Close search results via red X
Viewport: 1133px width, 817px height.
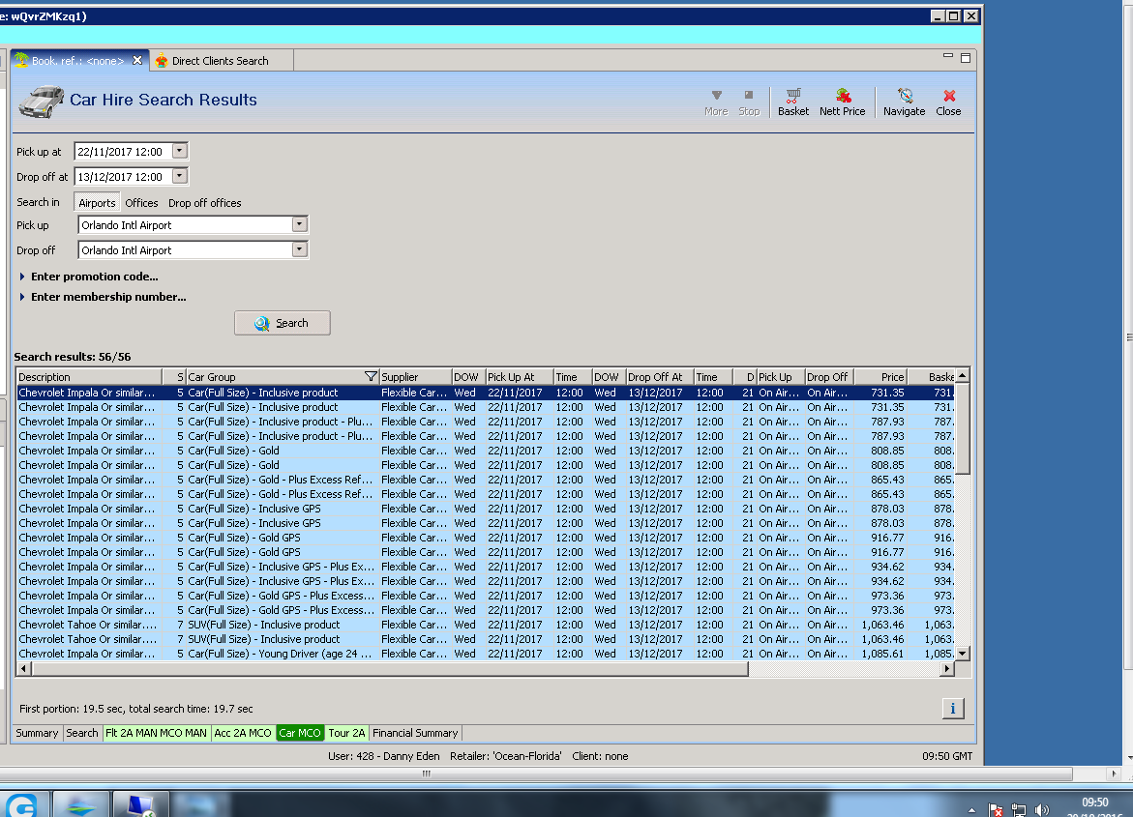pos(949,102)
